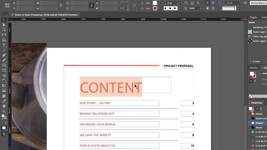This screenshot has height=150, width=267.
Task: Select the Green Logo1 link row
Action: click(x=257, y=32)
